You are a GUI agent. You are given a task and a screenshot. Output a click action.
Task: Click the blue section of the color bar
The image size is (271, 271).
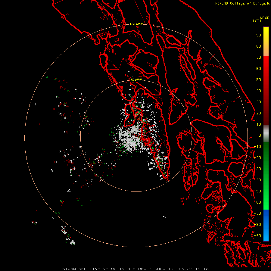click(266, 225)
